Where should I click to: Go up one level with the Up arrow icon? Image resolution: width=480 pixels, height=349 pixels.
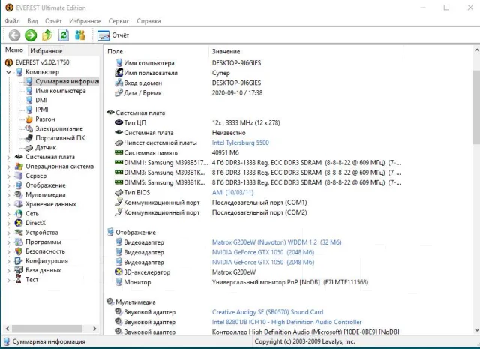coord(47,35)
